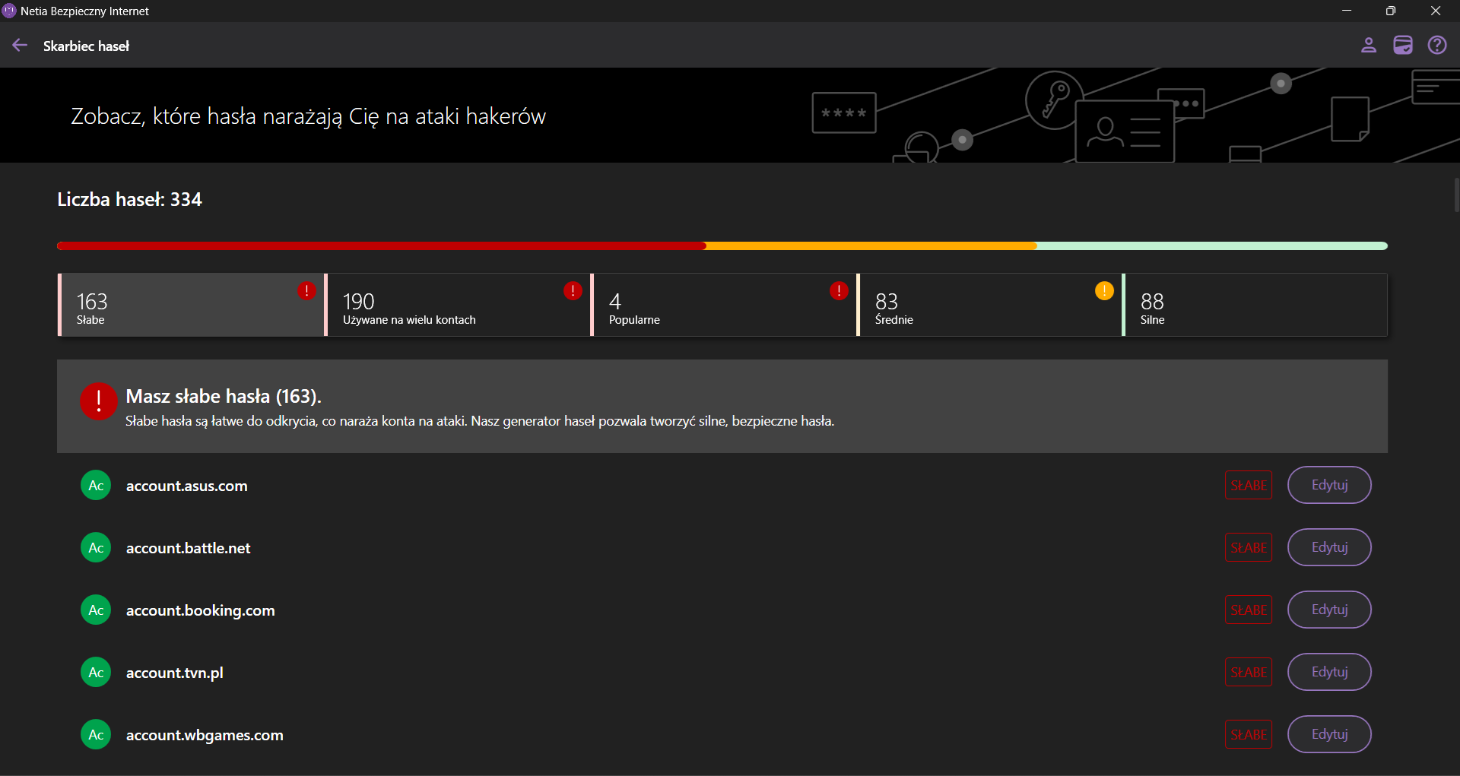Open the 88 Silne passwords tab
This screenshot has width=1460, height=776.
1255,306
